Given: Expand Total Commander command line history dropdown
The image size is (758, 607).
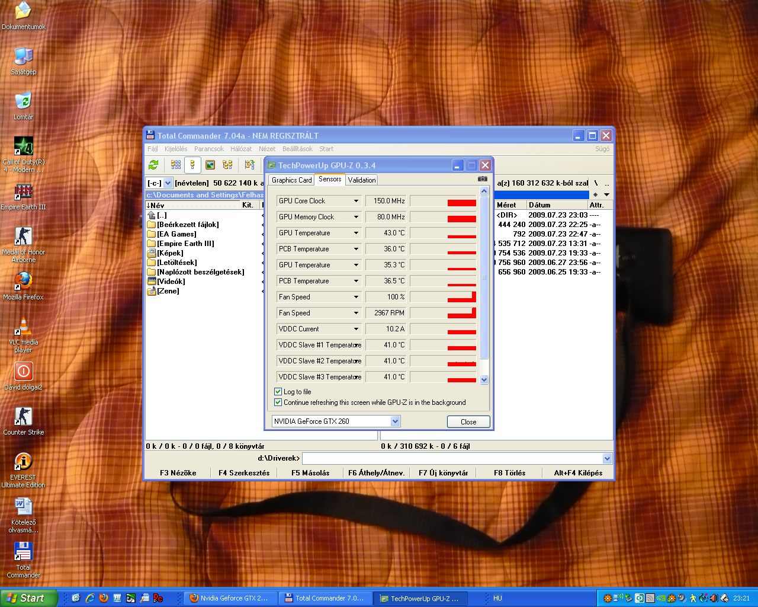Looking at the screenshot, I should pyautogui.click(x=607, y=458).
